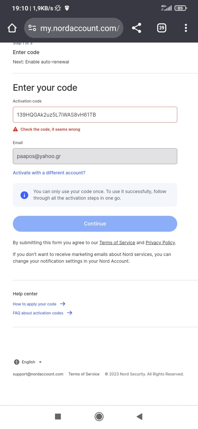Tap the red warning triangle icon
Screen dimensions: 198x429
(15, 129)
